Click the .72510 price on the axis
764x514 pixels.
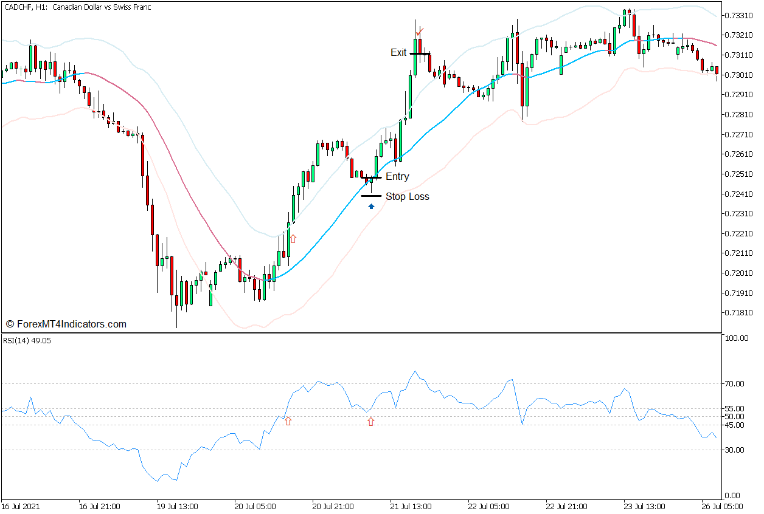[737, 174]
